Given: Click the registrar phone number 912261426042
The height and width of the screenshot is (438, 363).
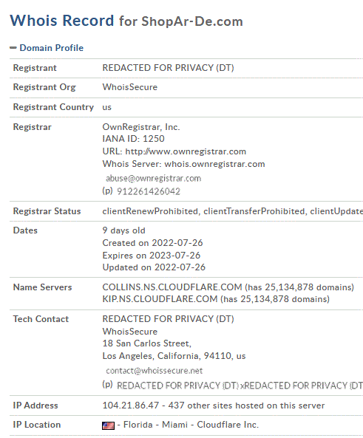Looking at the screenshot, I should pos(148,191).
